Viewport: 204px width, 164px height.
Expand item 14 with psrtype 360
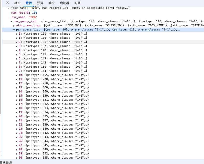(17, 92)
